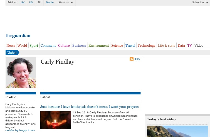Screen dimensions: 210x137
Task: Open the Business section
Action: [79, 46]
